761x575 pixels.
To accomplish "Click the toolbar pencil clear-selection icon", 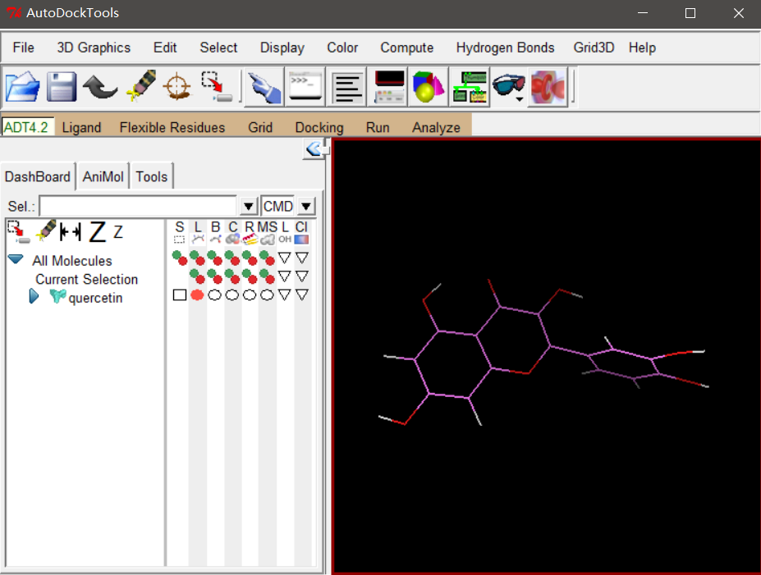I will click(141, 86).
